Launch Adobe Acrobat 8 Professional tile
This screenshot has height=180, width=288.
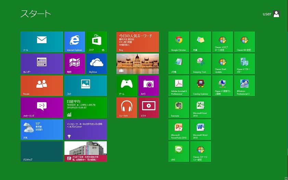(179, 86)
